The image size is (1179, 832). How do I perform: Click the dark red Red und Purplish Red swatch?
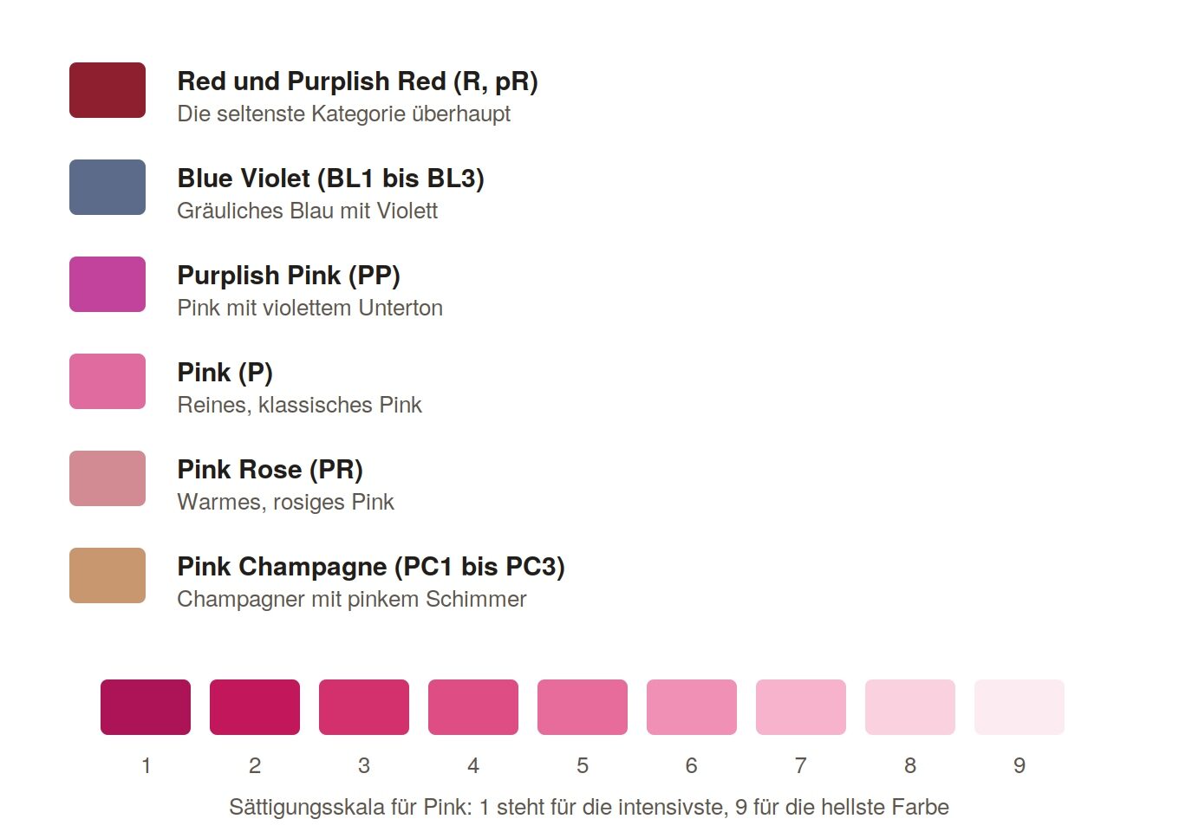point(107,90)
